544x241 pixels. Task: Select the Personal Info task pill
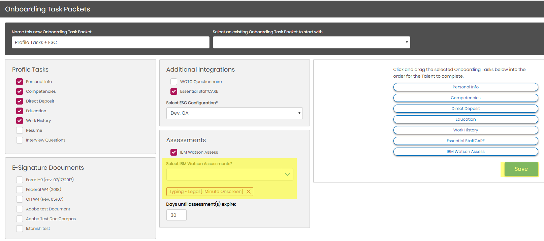(466, 87)
